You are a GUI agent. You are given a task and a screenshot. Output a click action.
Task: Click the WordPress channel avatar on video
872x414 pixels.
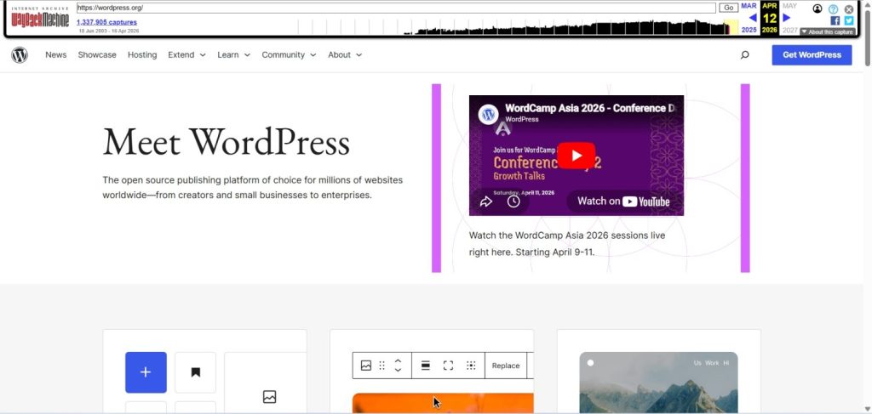(x=489, y=114)
